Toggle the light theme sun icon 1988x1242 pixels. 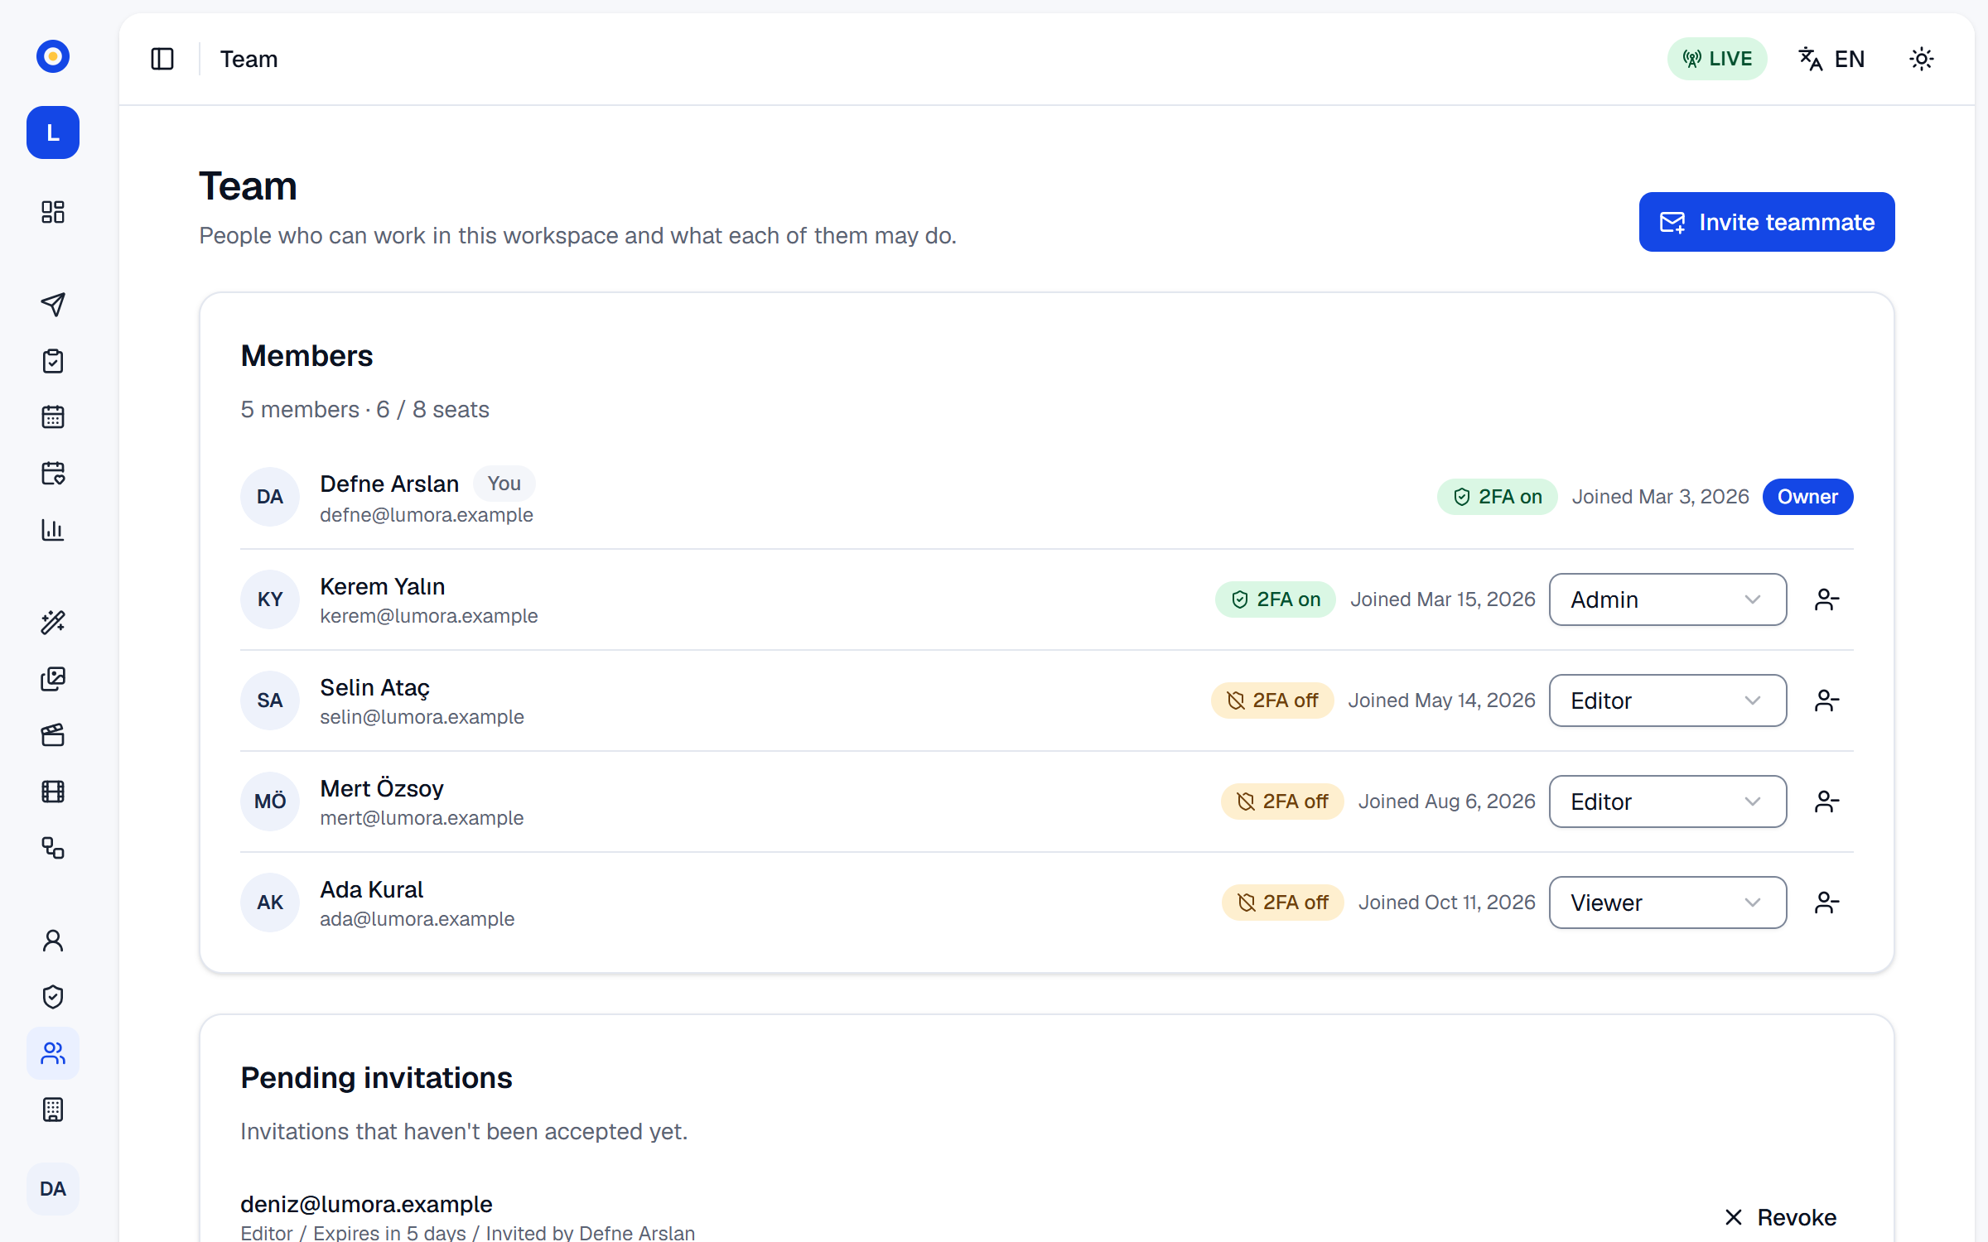pos(1922,59)
